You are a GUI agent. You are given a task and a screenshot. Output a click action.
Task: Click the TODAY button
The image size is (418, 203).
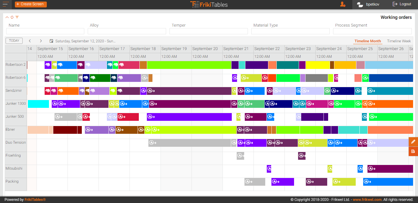coord(14,41)
